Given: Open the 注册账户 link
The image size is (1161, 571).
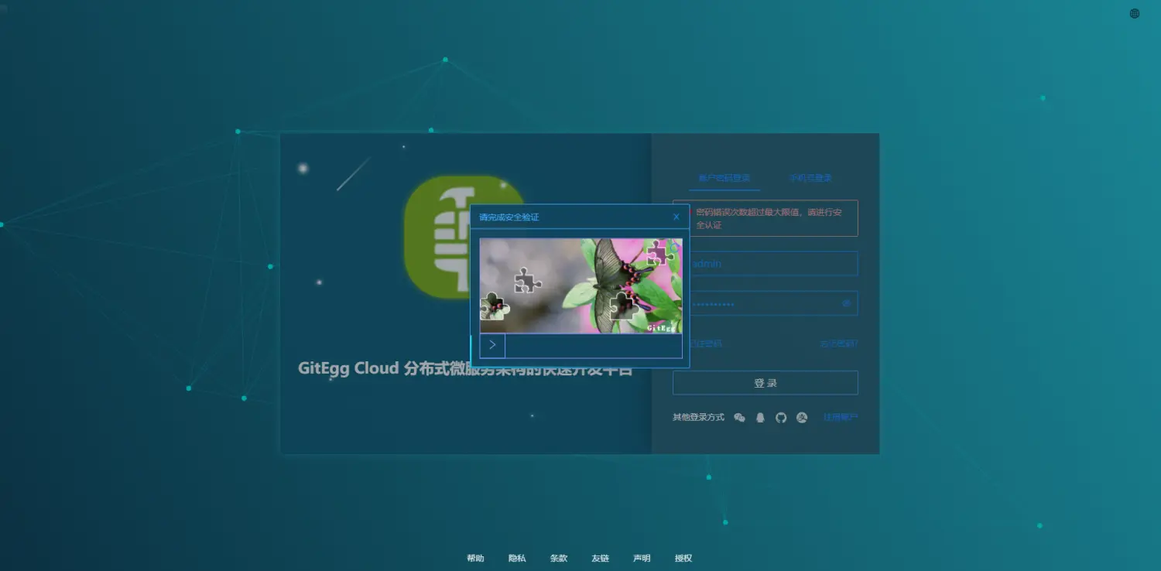Looking at the screenshot, I should [841, 418].
